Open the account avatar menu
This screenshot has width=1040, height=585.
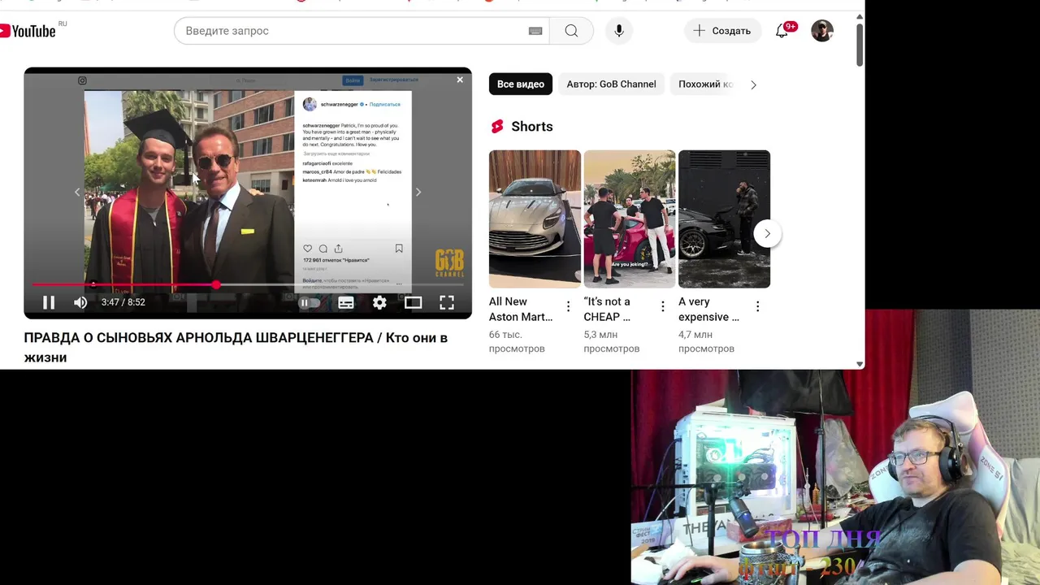pos(822,31)
